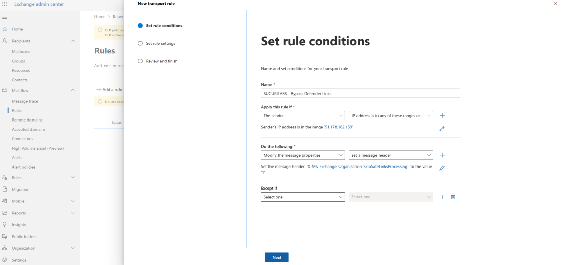Viewport: 562px width, 265px height.
Task: Click the Reports chart icon
Action: 5,213
